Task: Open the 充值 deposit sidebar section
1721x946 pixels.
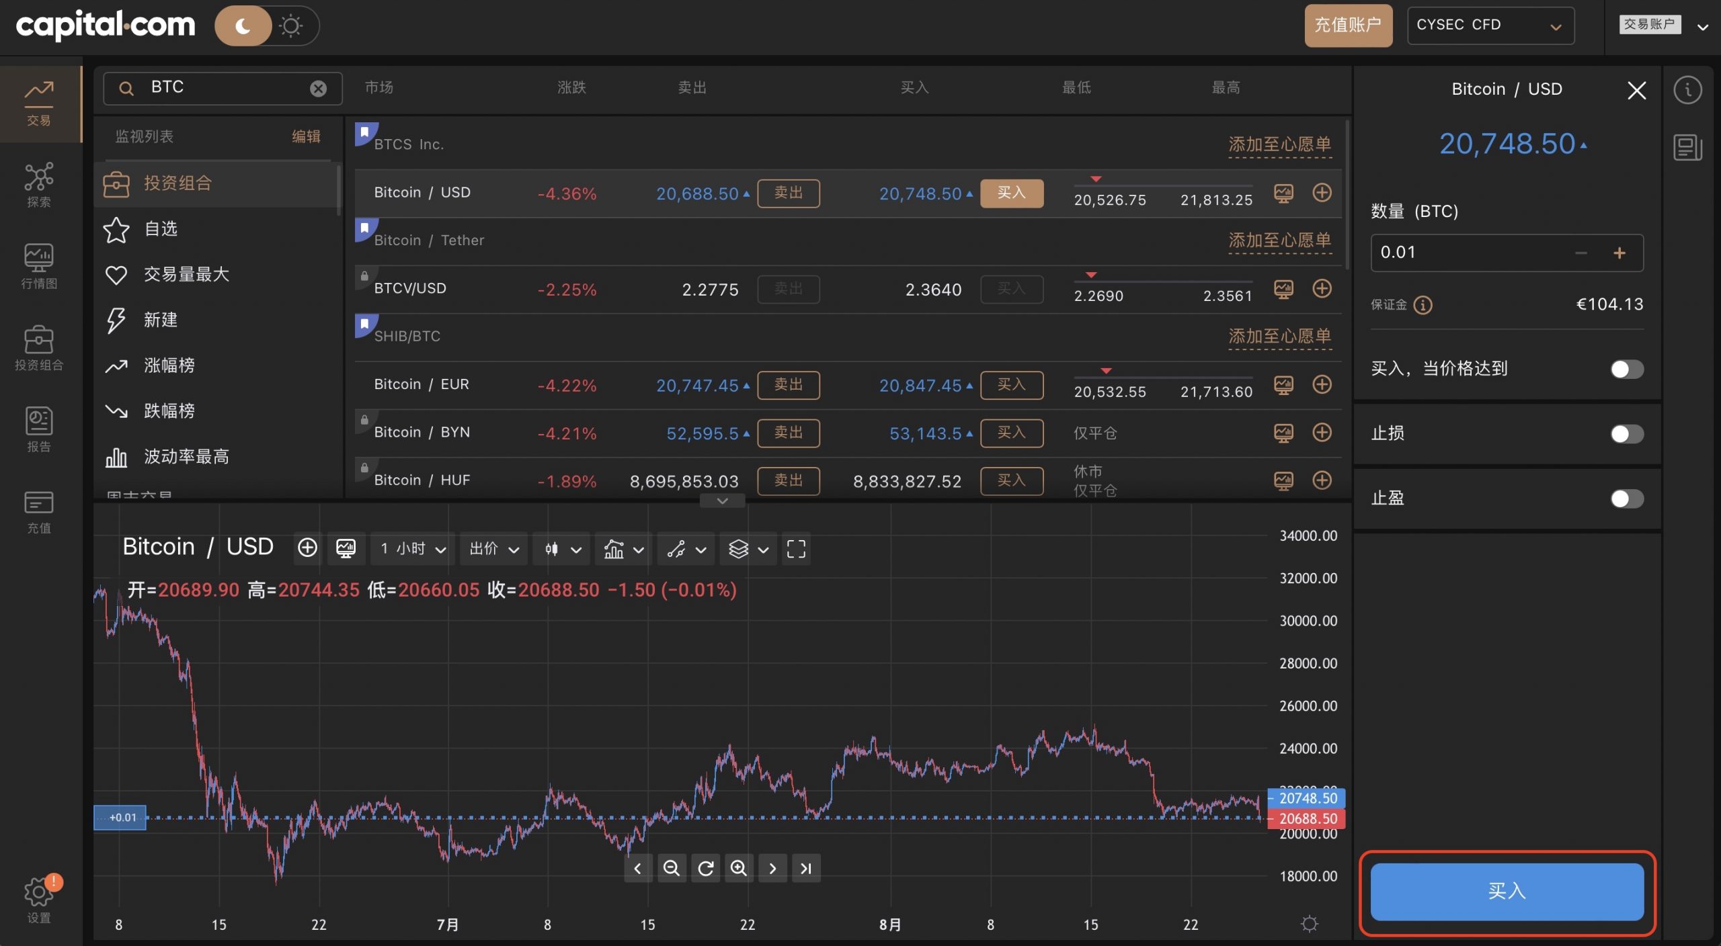Action: pos(39,511)
